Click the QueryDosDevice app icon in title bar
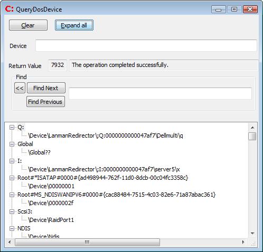Screen dimensions: 263x252 tap(10, 9)
